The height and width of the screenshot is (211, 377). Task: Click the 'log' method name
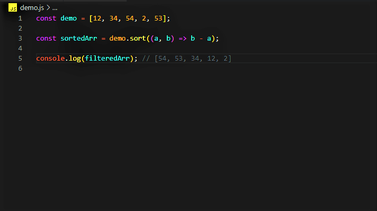[75, 59]
